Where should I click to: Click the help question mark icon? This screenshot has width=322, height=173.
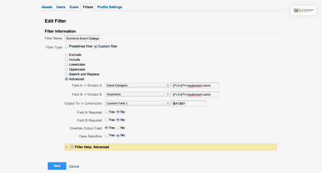point(72,147)
